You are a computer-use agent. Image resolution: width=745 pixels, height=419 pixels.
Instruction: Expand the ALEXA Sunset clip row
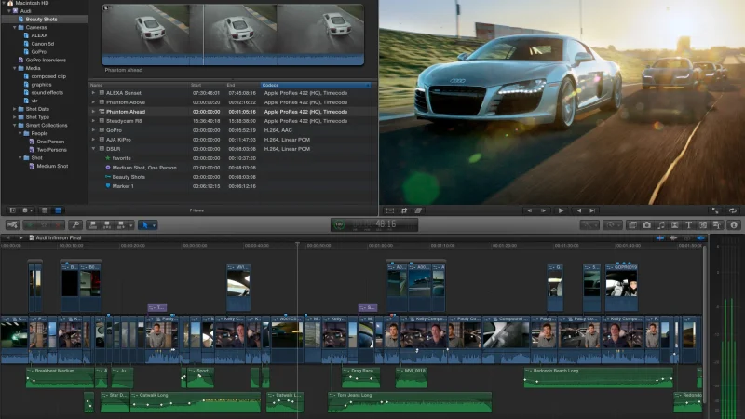pos(94,93)
